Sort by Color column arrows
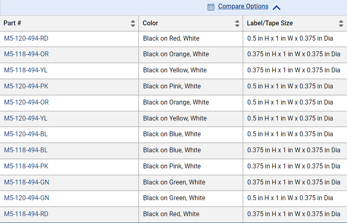Image resolution: width=347 pixels, height=223 pixels. (x=237, y=24)
